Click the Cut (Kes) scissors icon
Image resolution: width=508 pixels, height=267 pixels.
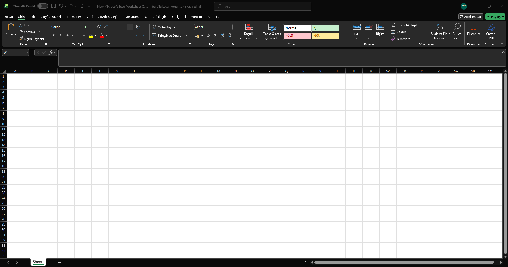tap(21, 25)
